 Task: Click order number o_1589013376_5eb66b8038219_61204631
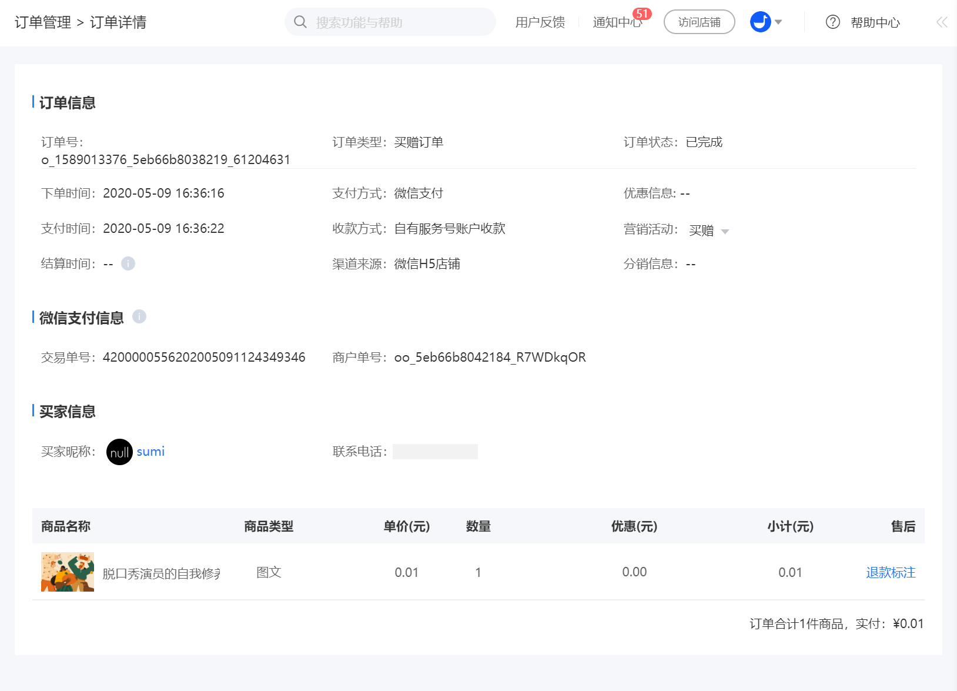pyautogui.click(x=166, y=160)
